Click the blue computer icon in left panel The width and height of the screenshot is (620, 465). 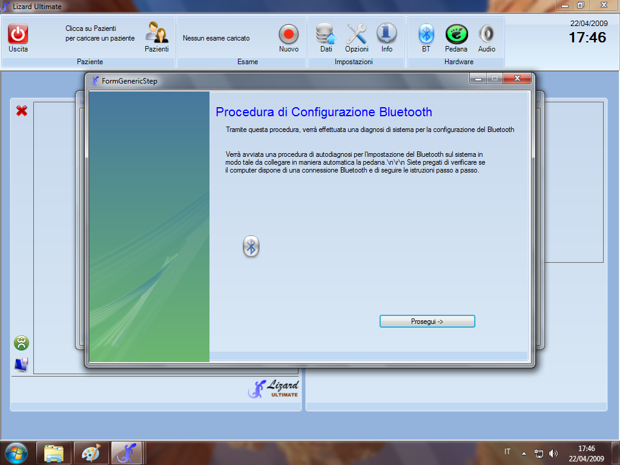pyautogui.click(x=22, y=364)
